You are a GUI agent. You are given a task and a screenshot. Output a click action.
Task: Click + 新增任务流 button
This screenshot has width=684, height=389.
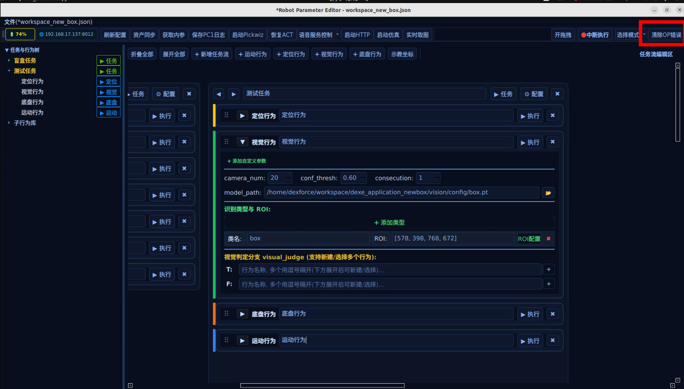pos(212,54)
